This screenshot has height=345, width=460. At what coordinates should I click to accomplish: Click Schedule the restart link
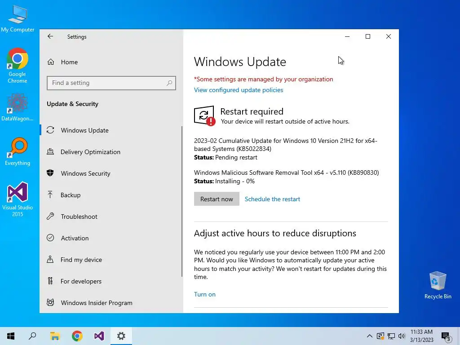272,199
